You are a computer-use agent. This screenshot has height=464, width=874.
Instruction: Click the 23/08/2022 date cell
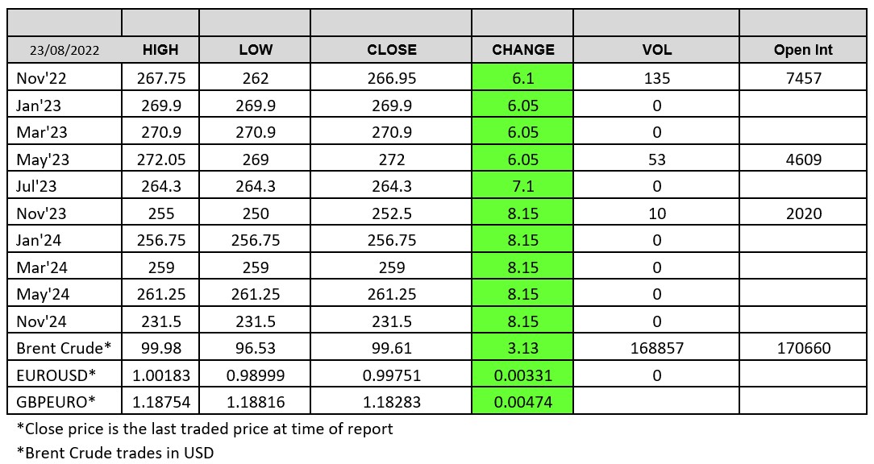click(x=65, y=50)
